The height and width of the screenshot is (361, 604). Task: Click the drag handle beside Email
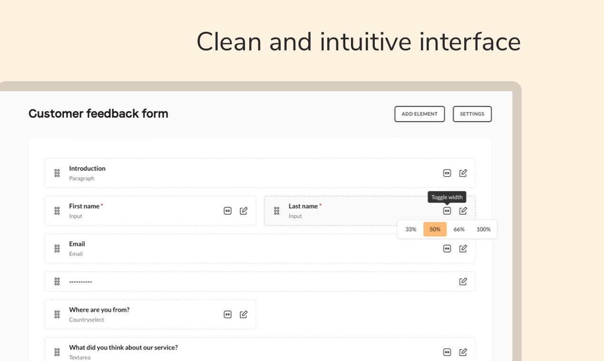[57, 248]
